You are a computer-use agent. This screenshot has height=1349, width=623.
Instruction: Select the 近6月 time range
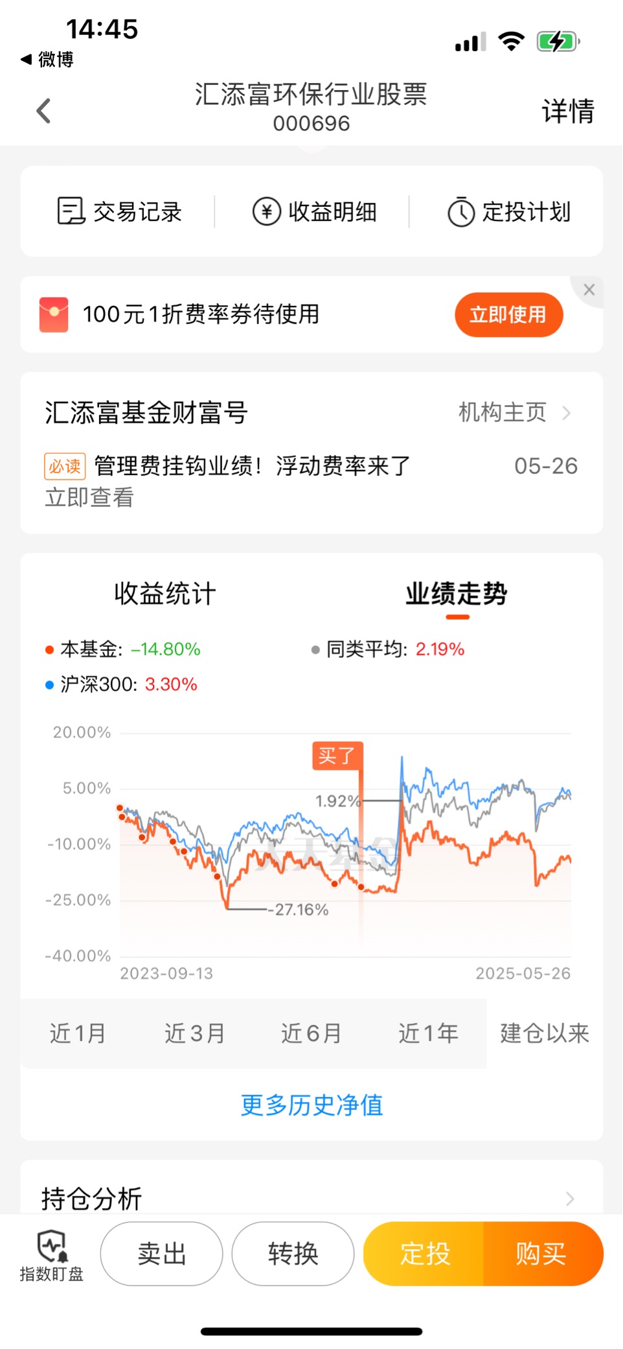pyautogui.click(x=311, y=1033)
